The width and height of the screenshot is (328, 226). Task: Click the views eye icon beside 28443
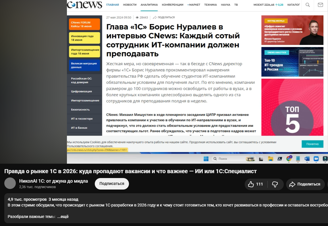[137, 18]
